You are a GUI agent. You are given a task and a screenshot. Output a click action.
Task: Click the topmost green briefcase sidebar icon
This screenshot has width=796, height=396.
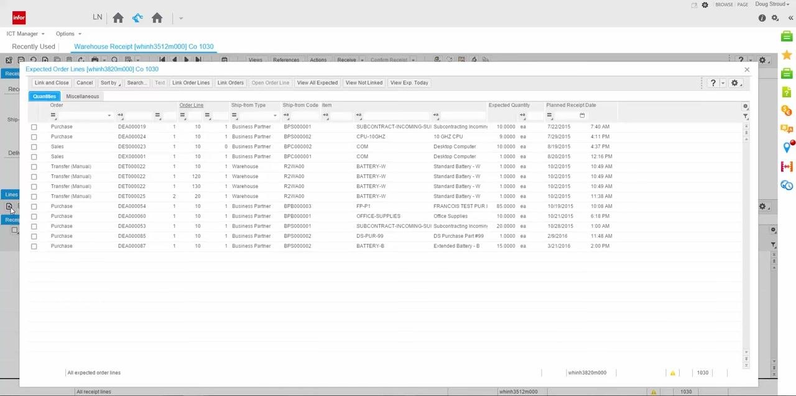coord(787,37)
